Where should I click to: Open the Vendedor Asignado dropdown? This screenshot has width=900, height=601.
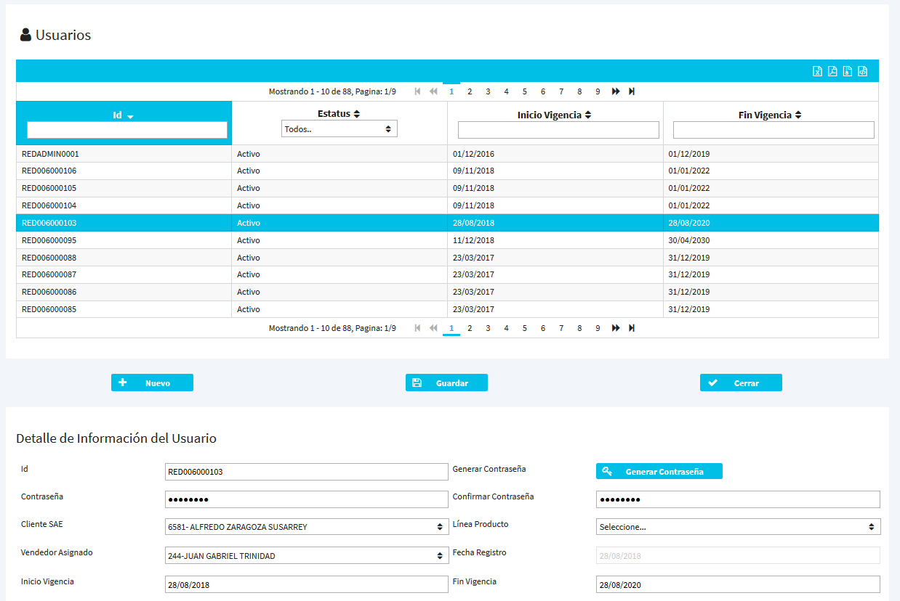[x=306, y=556]
